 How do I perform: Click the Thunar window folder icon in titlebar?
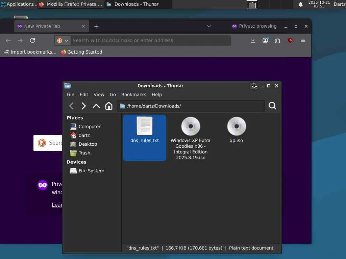pyautogui.click(x=68, y=86)
